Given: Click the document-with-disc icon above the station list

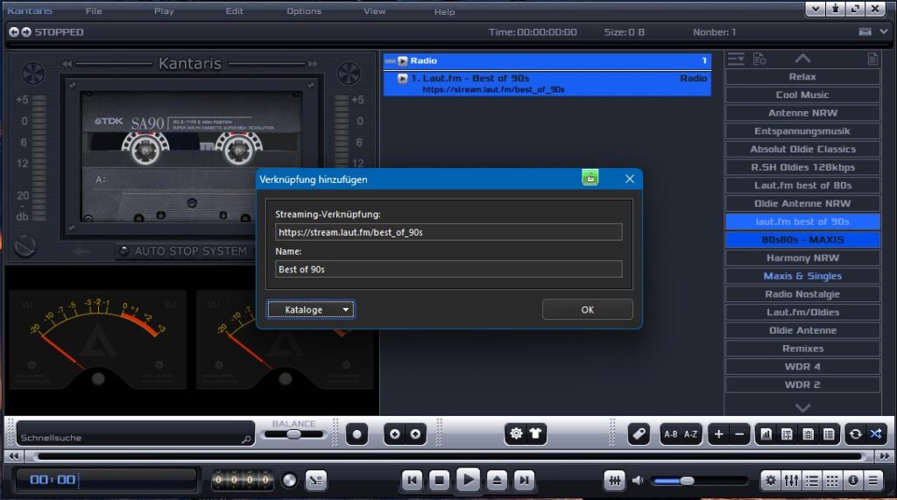Looking at the screenshot, I should 759,59.
